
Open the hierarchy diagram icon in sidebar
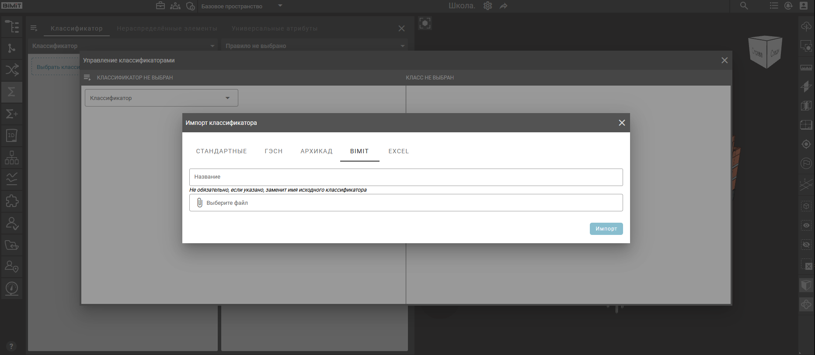[x=12, y=158]
